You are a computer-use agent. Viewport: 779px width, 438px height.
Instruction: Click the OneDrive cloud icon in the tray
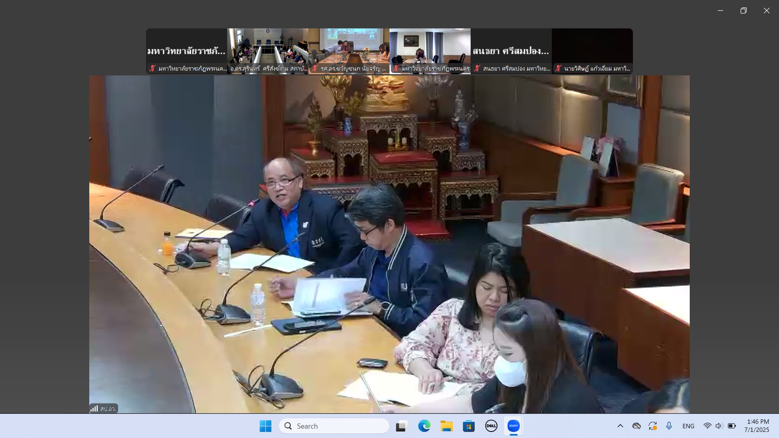coord(636,426)
